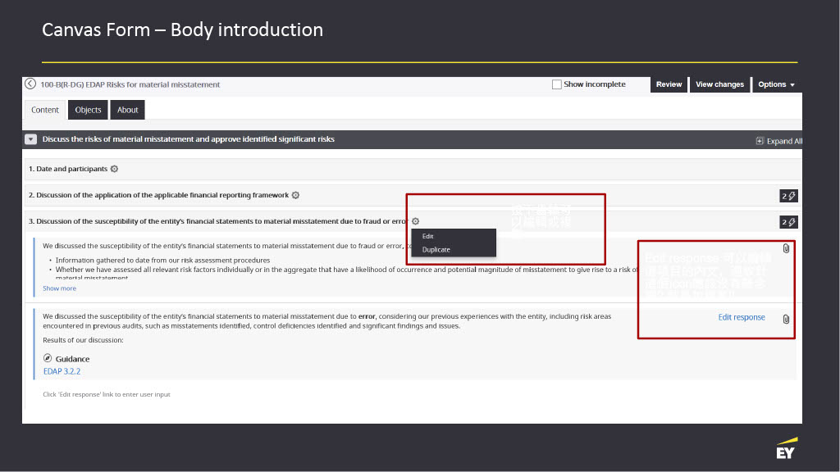This screenshot has height=472, width=840.
Task: Click the evidence badge on section 2
Action: pyautogui.click(x=787, y=196)
